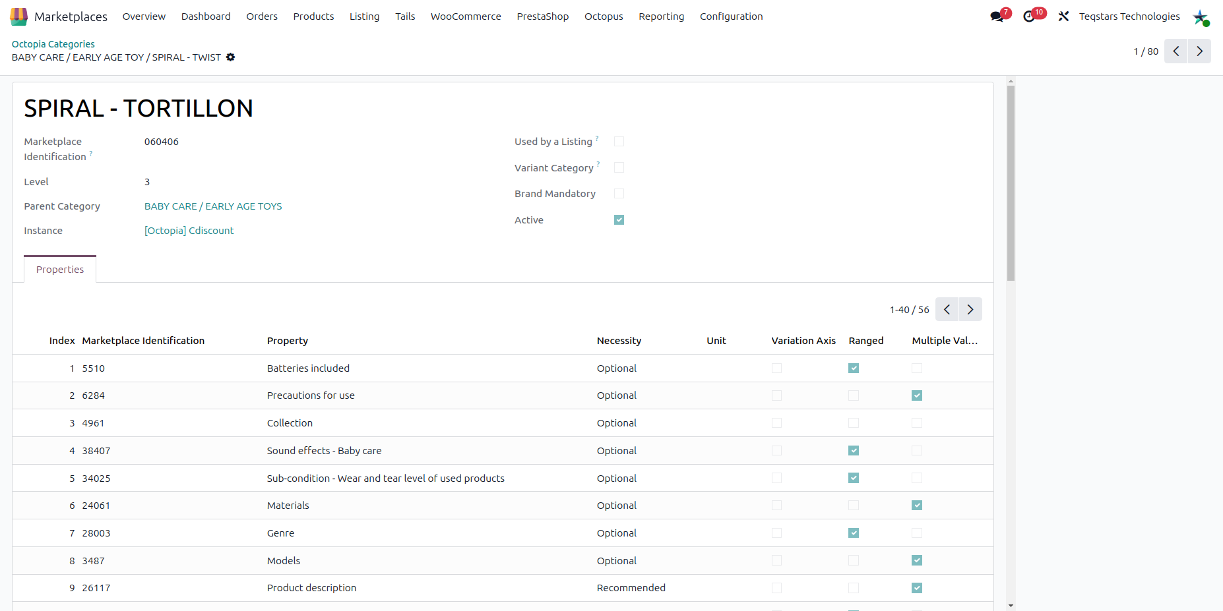Toggle the Variant Category checkbox
This screenshot has height=611, width=1223.
(619, 167)
